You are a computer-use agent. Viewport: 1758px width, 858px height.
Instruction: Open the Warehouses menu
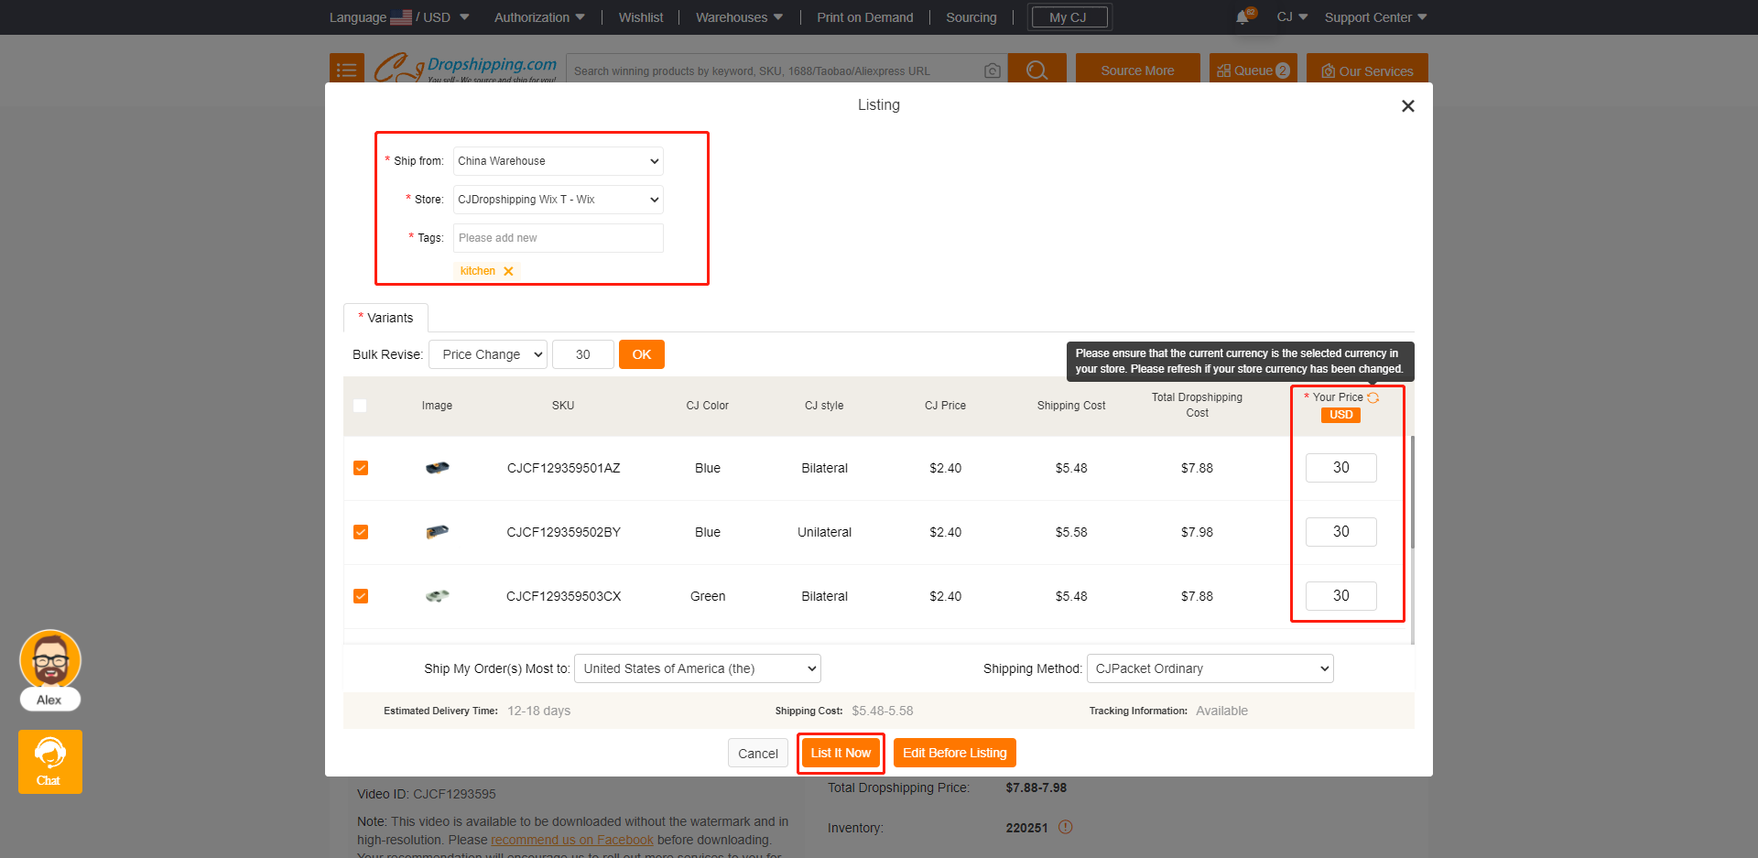coord(739,17)
